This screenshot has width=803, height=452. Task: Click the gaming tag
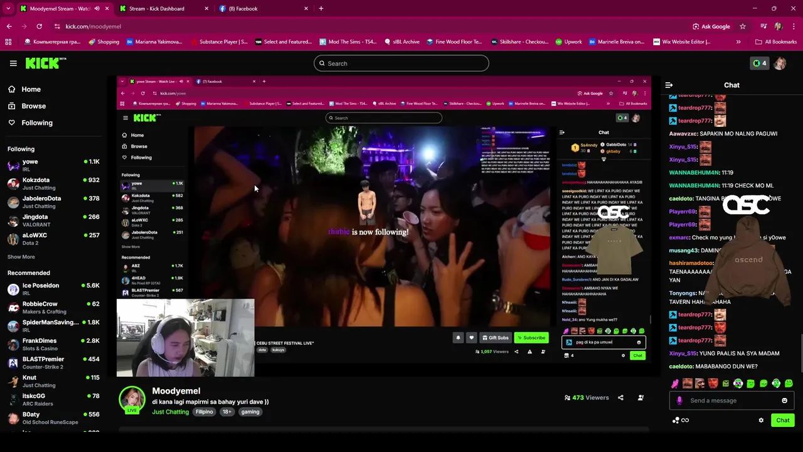click(250, 412)
